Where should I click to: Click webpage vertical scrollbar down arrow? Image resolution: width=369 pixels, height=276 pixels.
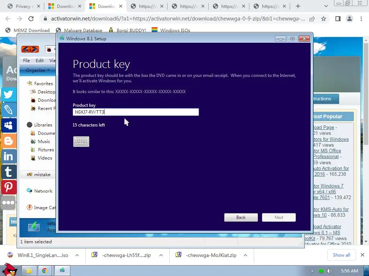[x=366, y=242]
